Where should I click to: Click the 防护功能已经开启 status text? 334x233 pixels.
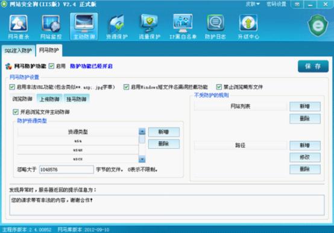91,66
